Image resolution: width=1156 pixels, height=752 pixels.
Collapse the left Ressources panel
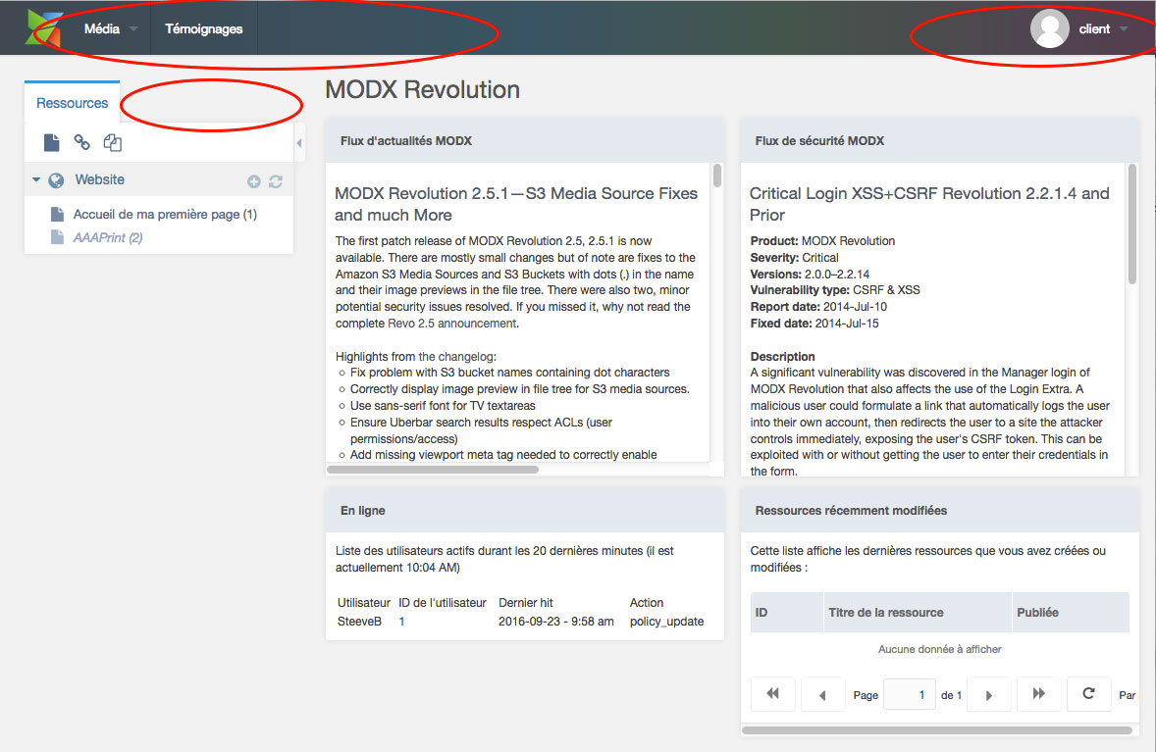(x=298, y=143)
